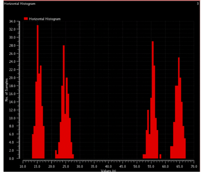Click the number 3 in the title bar

tap(197, 3)
